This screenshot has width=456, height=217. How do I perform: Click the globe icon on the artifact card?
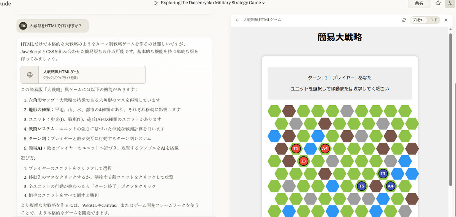tap(30, 75)
